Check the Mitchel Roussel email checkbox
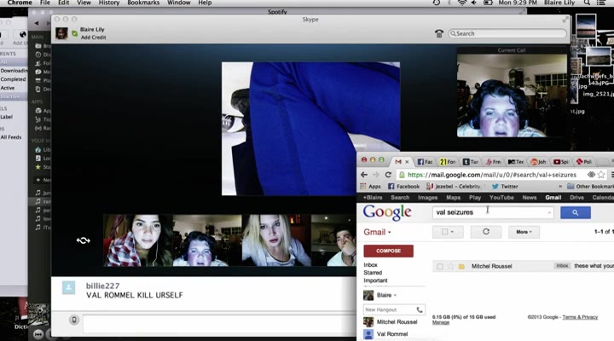The width and height of the screenshot is (614, 341). (x=440, y=266)
